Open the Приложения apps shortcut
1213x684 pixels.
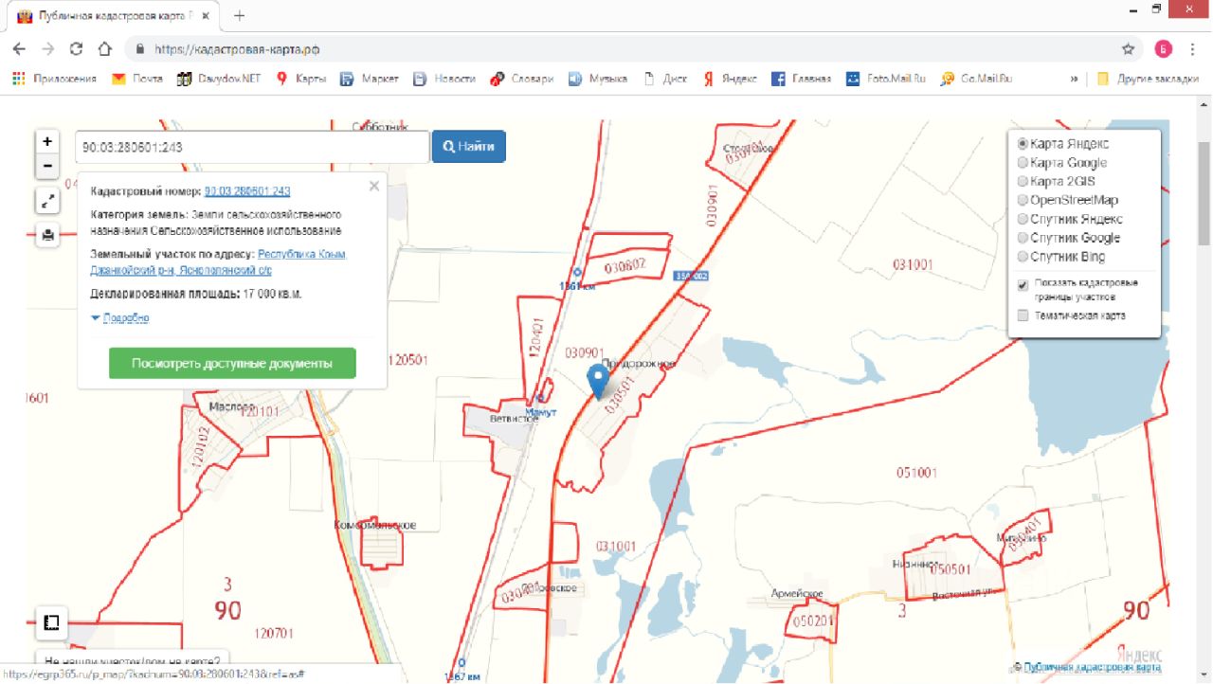pyautogui.click(x=55, y=79)
